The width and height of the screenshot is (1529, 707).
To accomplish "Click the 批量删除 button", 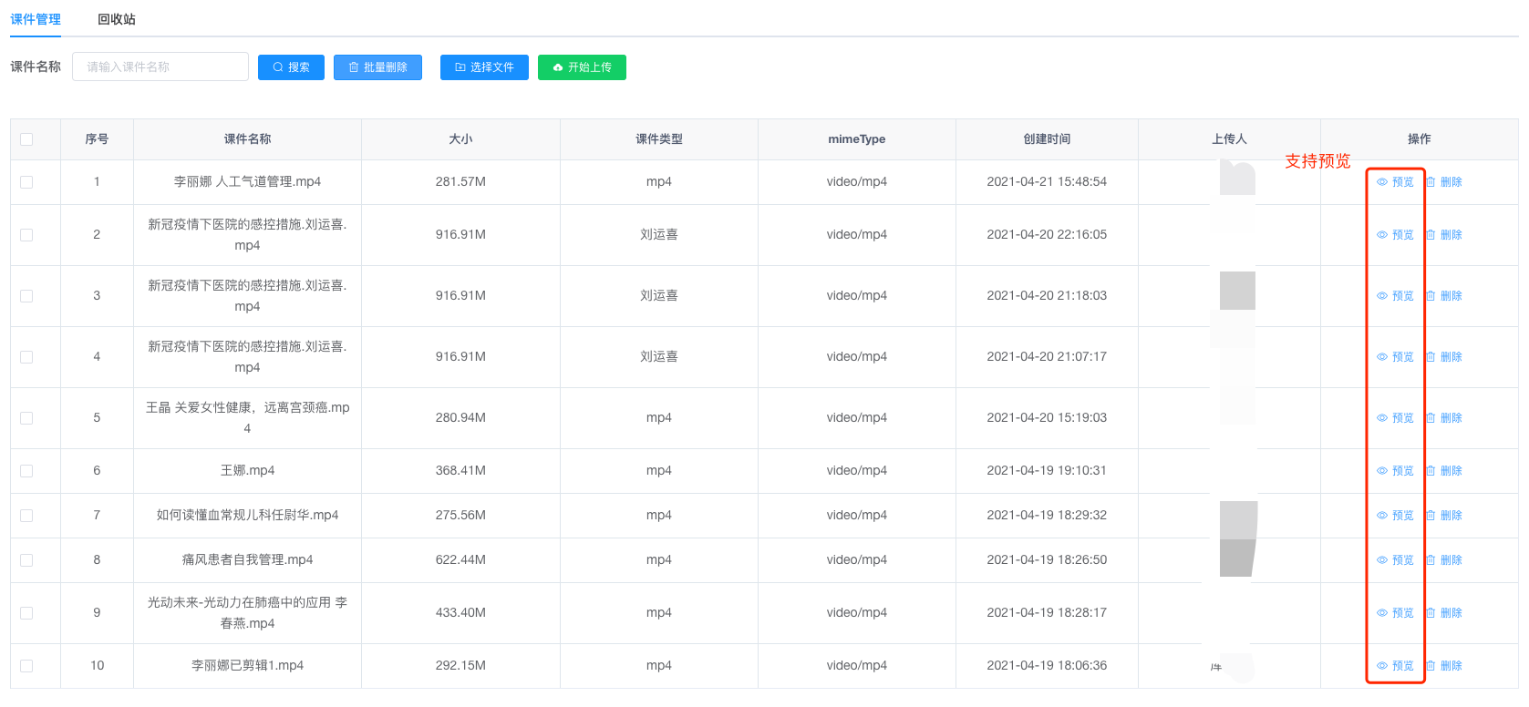I will pos(377,67).
